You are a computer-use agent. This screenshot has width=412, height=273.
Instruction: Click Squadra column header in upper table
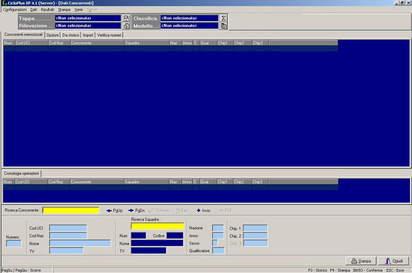point(147,43)
